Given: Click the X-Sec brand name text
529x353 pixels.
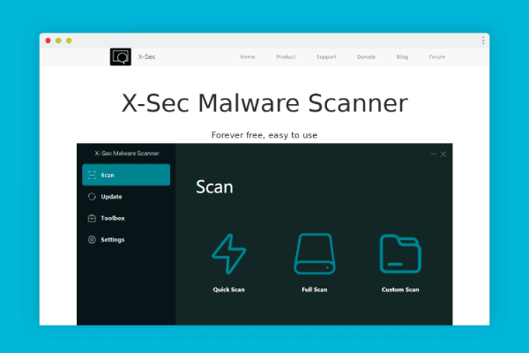Looking at the screenshot, I should [x=146, y=56].
